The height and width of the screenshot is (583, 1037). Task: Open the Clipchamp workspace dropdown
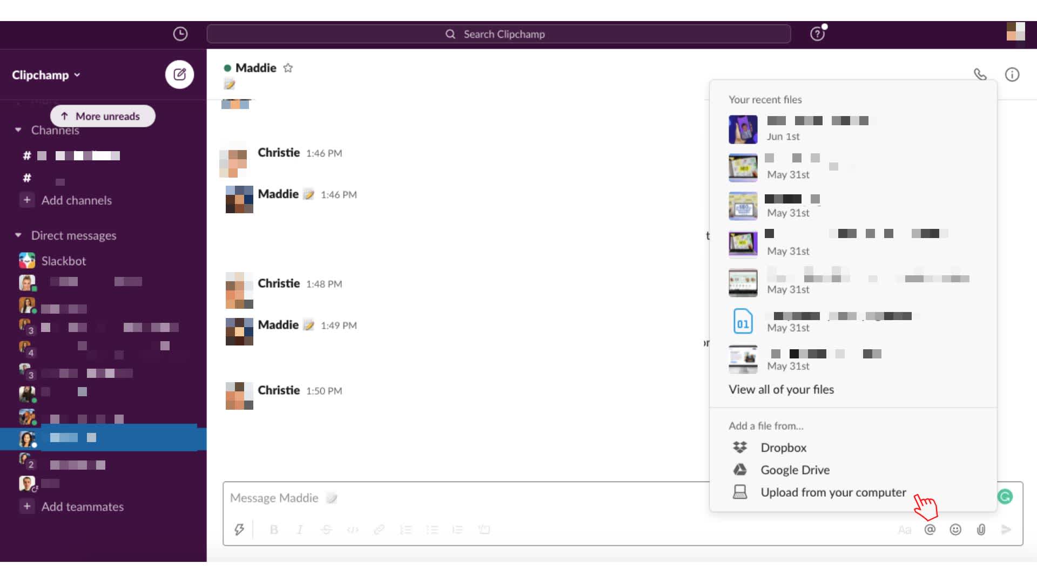coord(46,75)
